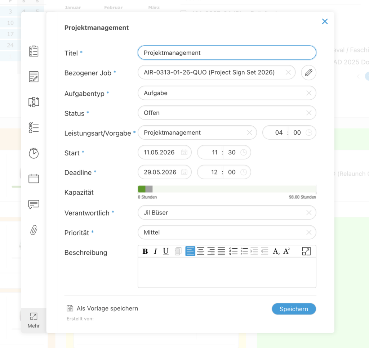Toggle bold formatting in the description editor
The height and width of the screenshot is (348, 369).
click(145, 251)
